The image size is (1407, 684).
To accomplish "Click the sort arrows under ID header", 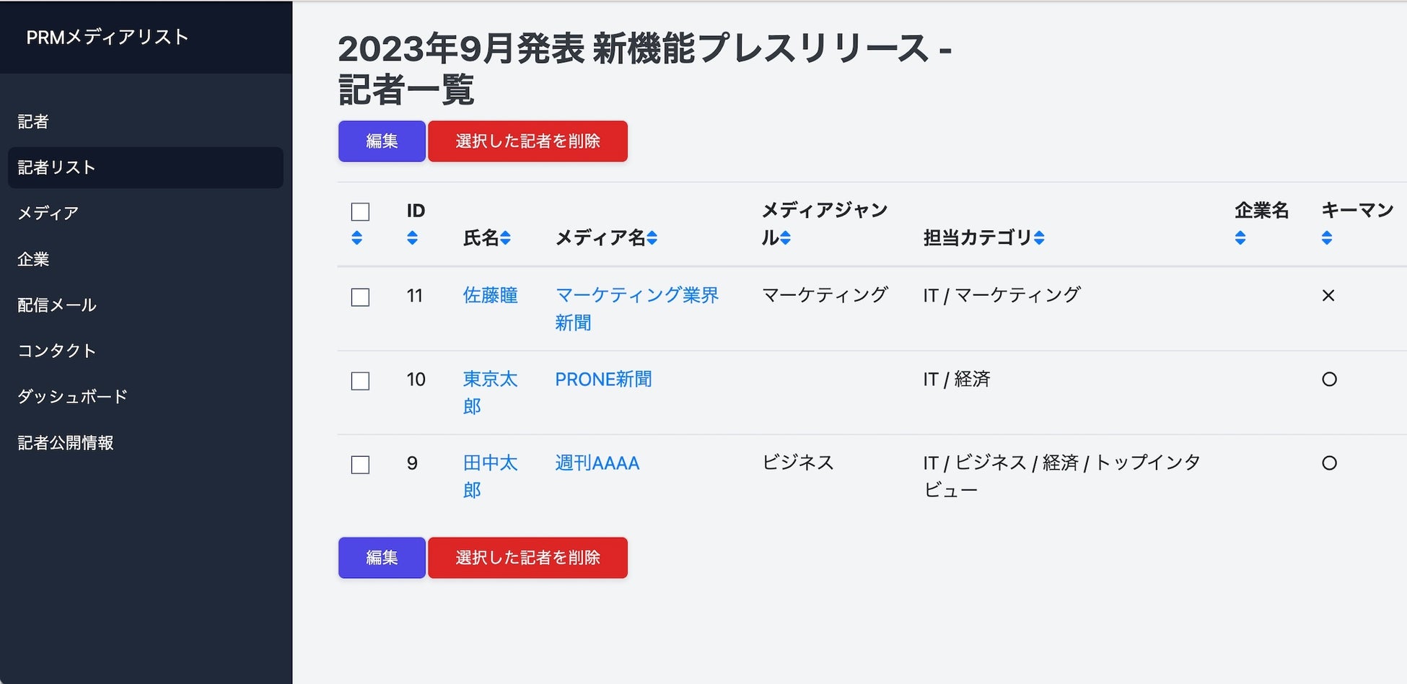I will click(x=412, y=237).
